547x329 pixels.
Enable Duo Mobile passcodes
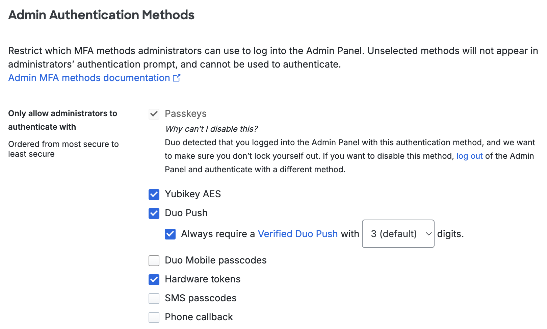154,261
